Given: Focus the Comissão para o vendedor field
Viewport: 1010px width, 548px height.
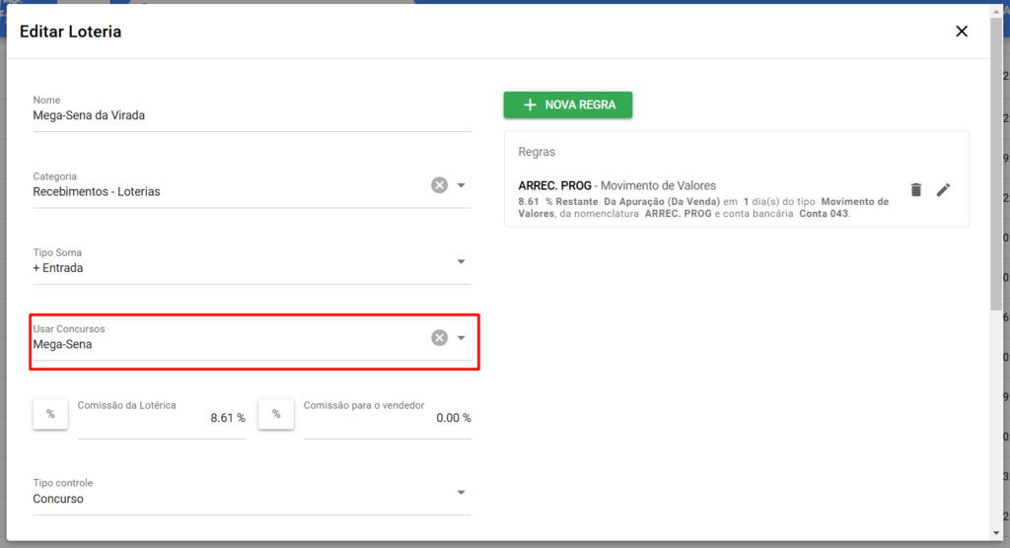Looking at the screenshot, I should (x=387, y=419).
